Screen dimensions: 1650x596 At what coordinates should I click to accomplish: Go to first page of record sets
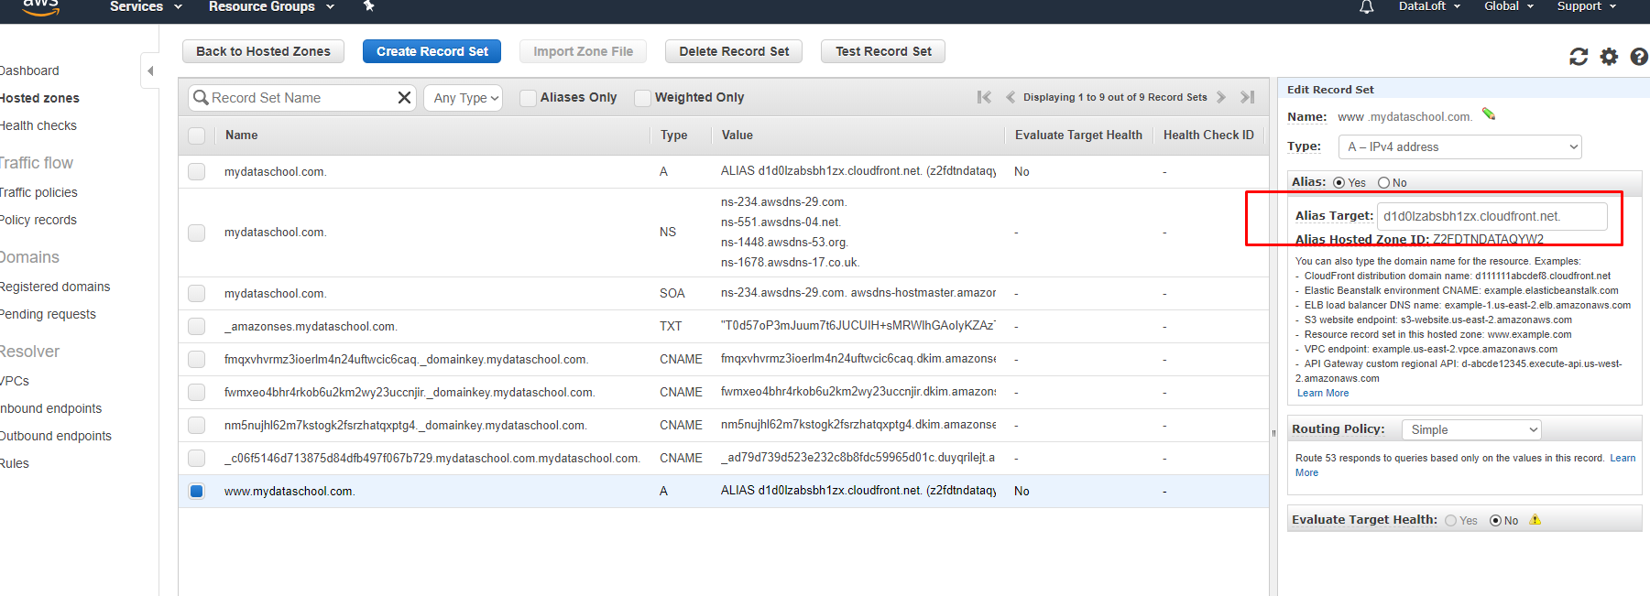pyautogui.click(x=984, y=97)
